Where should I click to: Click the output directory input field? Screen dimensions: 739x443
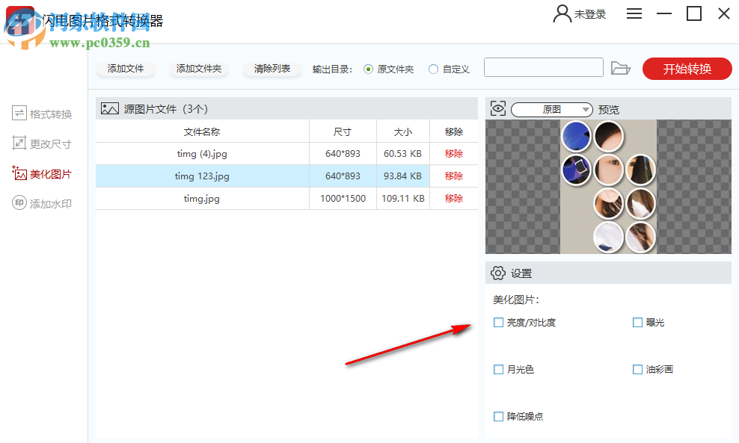pyautogui.click(x=544, y=67)
